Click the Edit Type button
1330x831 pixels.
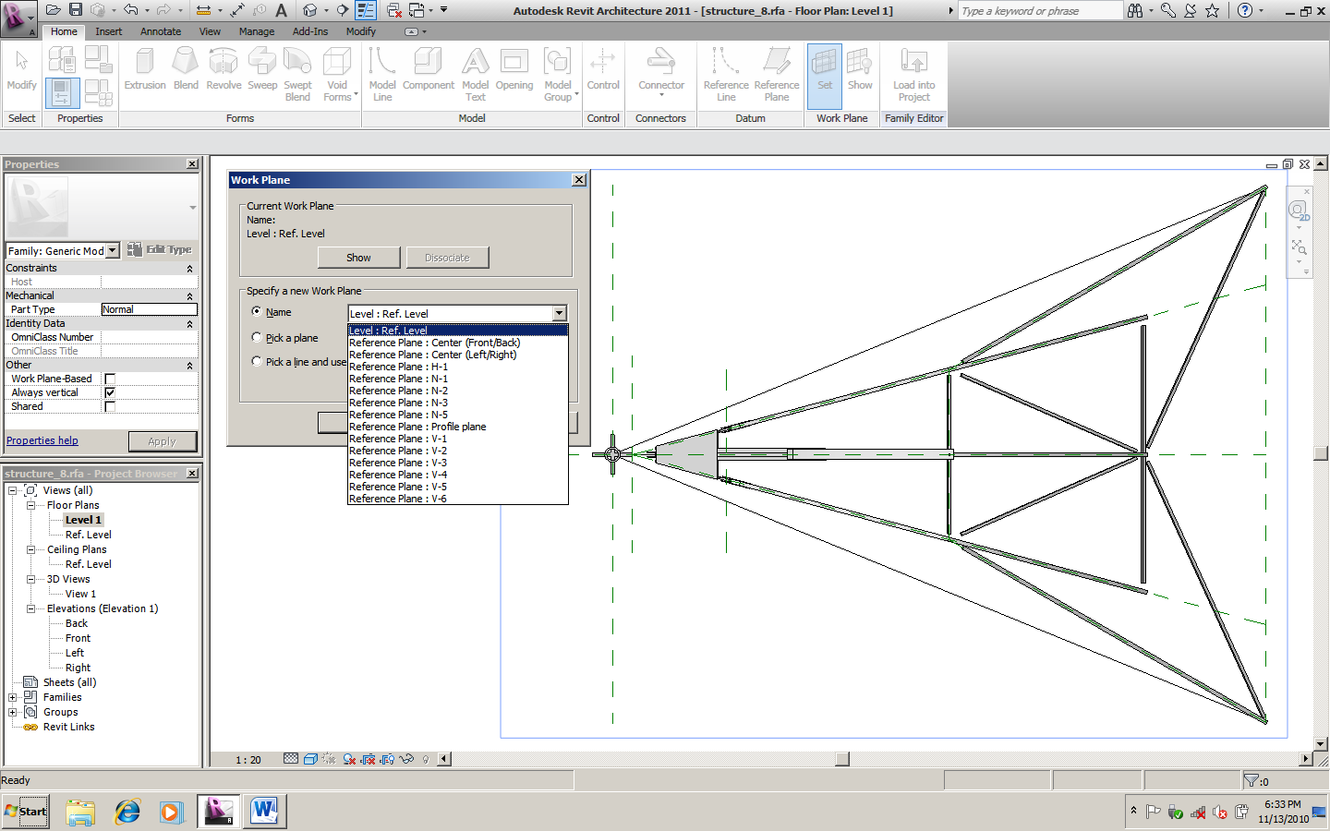(x=160, y=249)
